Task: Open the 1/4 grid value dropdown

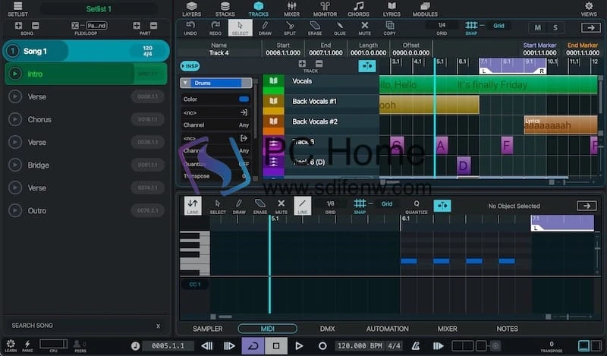Action: point(442,26)
